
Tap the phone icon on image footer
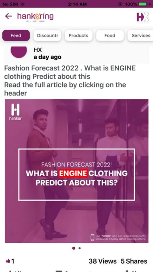[x=93, y=237]
